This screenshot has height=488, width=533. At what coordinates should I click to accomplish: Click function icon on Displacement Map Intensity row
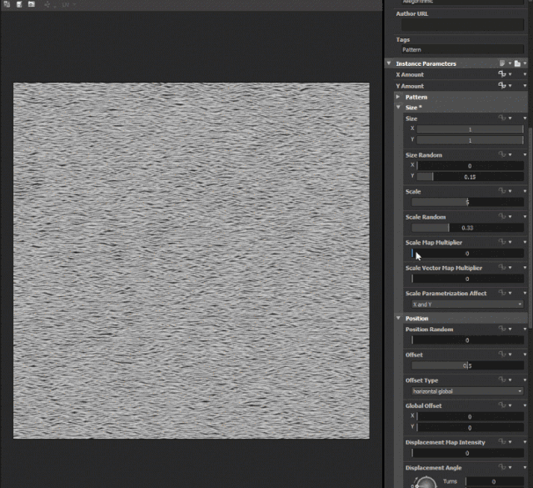(x=501, y=441)
